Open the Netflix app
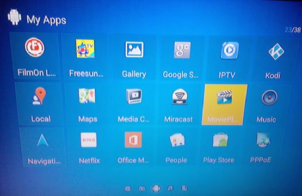This screenshot has height=196, width=302. tap(89, 147)
